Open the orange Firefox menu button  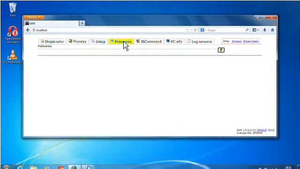pyautogui.click(x=34, y=17)
